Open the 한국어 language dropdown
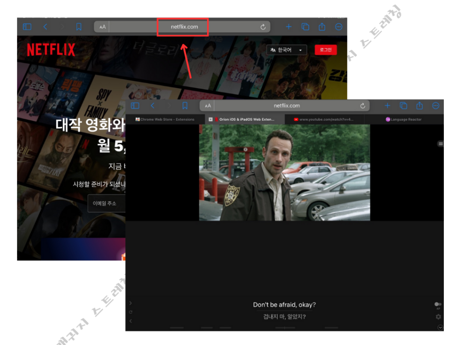460x345 pixels. [x=286, y=50]
